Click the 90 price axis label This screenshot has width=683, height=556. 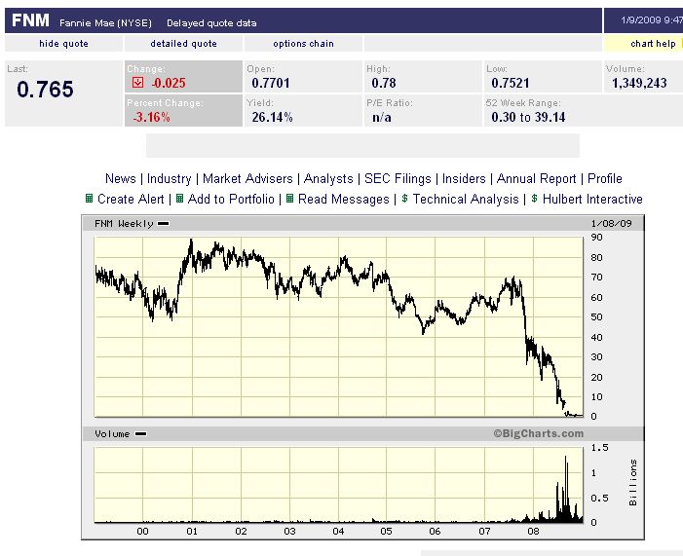point(596,238)
